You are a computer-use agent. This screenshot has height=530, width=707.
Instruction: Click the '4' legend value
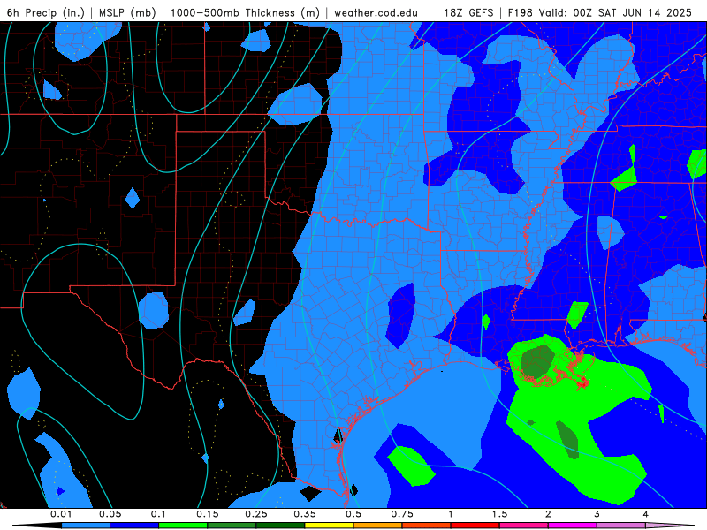point(646,514)
